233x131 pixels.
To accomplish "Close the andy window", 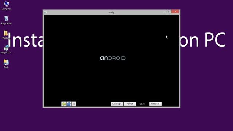I will (x=175, y=12).
